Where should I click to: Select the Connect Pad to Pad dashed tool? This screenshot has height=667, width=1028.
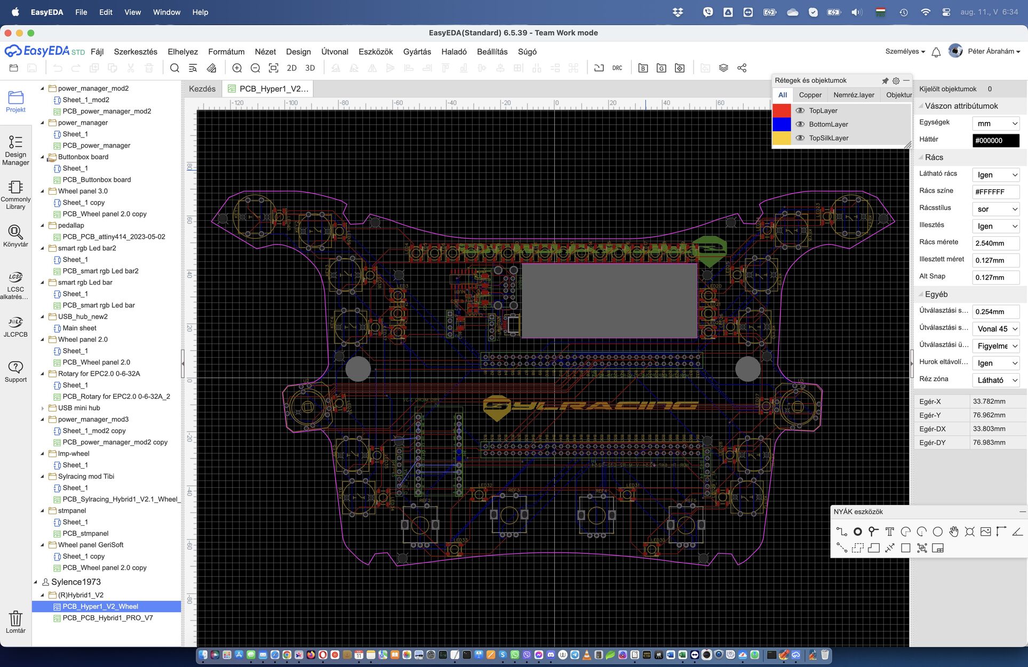click(841, 548)
